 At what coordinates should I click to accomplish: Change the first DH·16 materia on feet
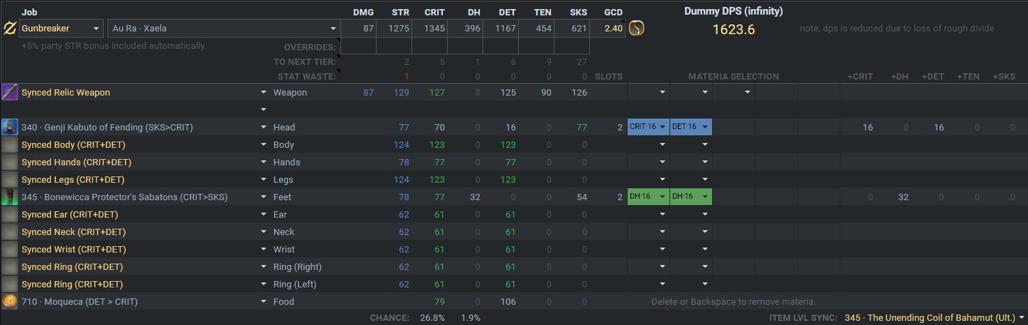point(649,197)
